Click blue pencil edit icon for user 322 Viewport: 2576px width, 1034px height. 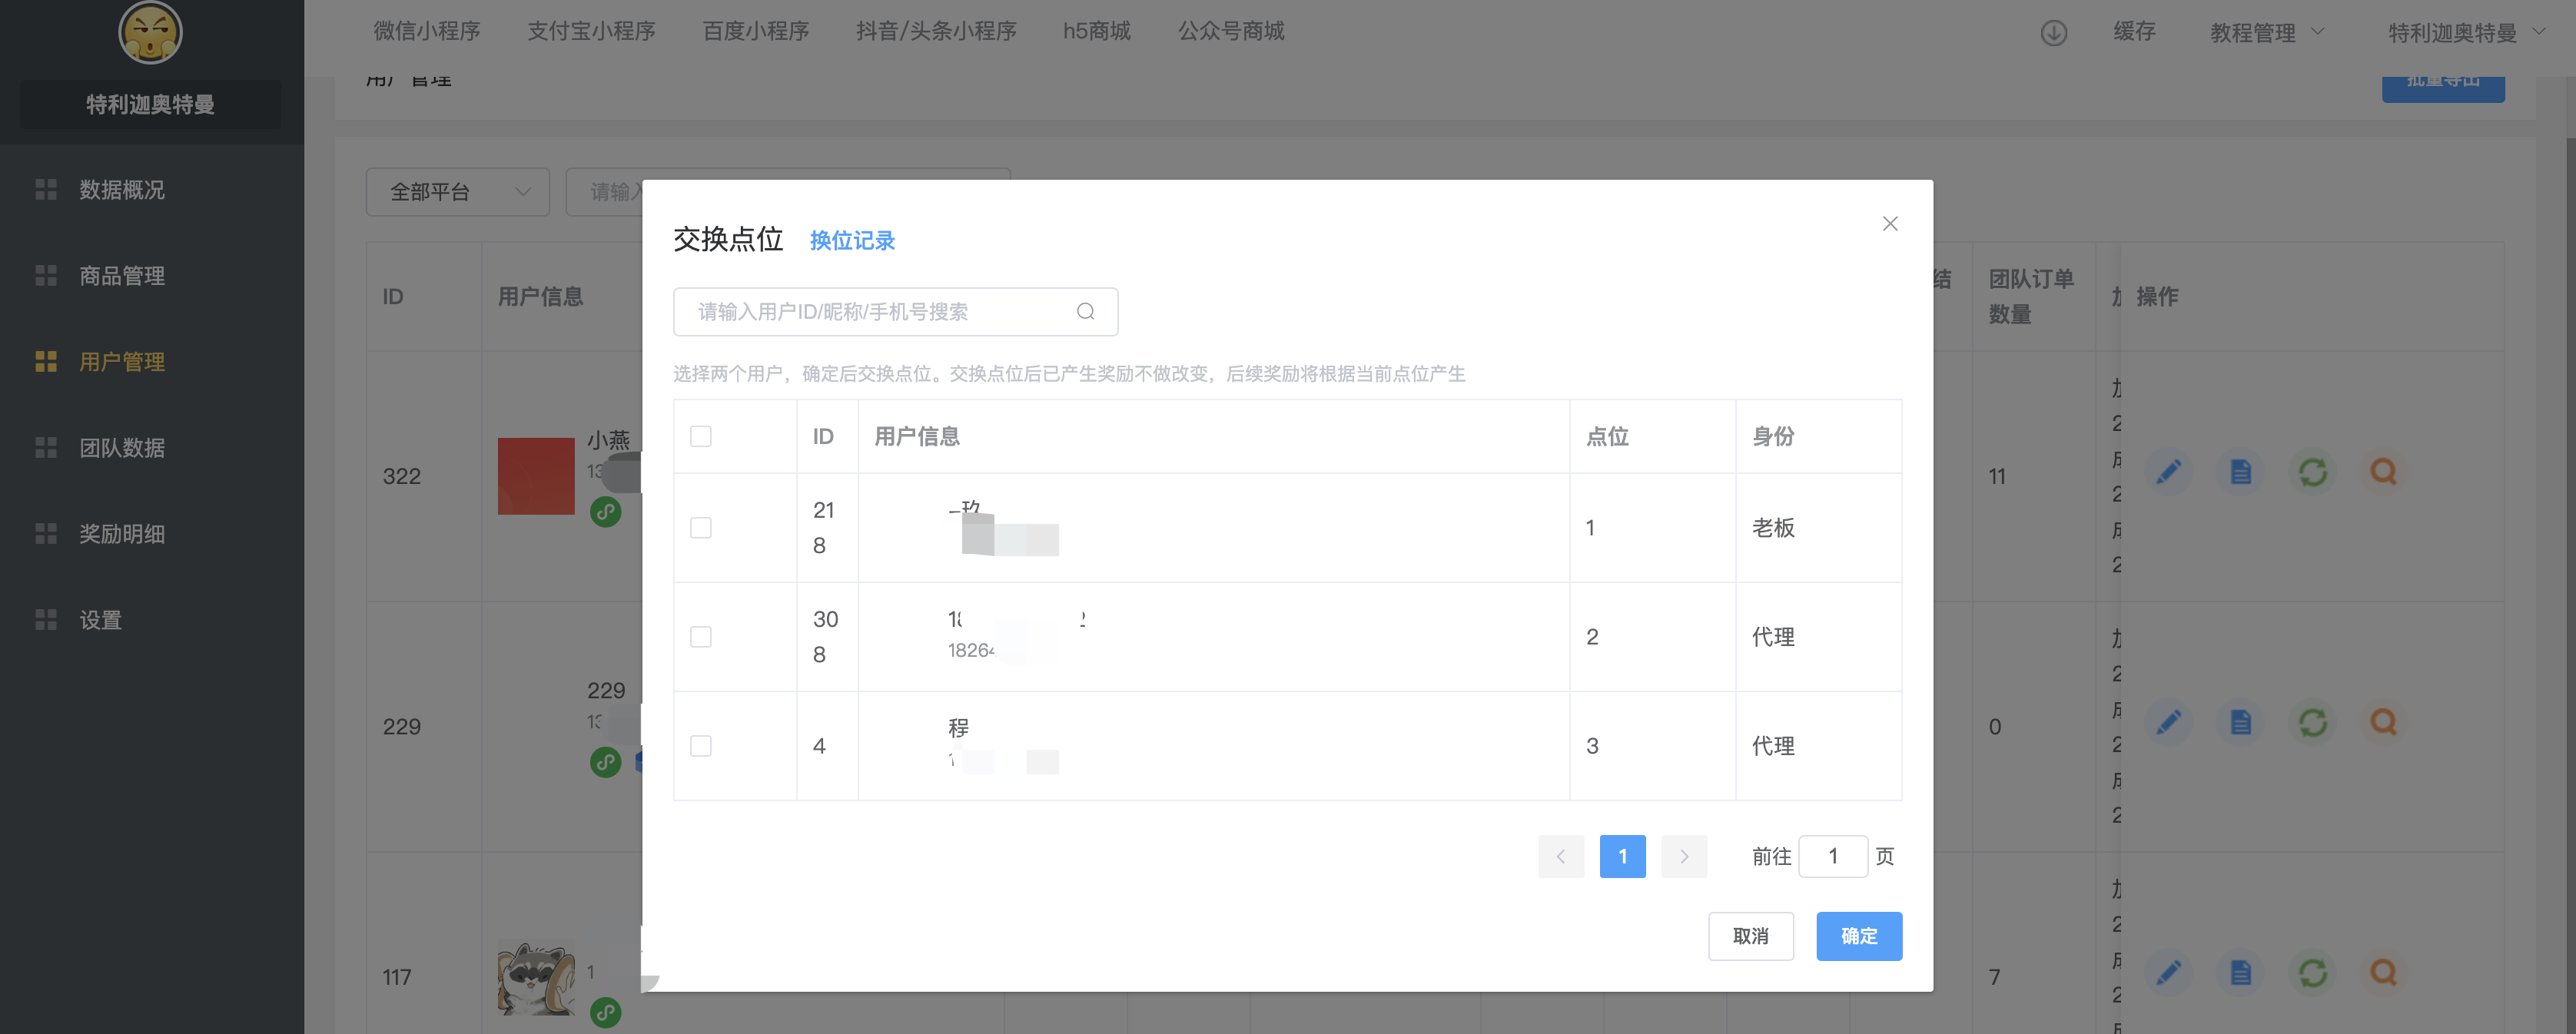(2168, 472)
